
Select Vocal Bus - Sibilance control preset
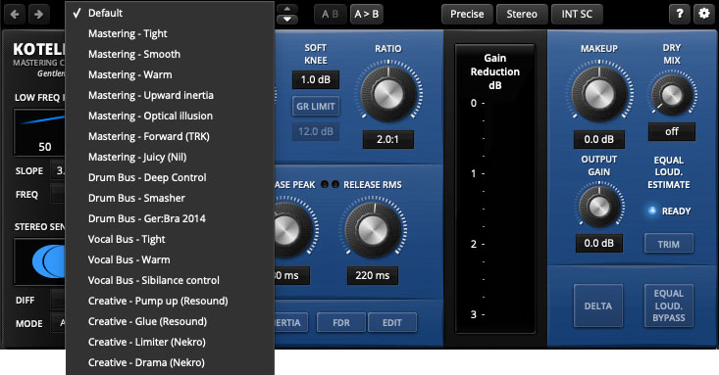tap(170, 280)
